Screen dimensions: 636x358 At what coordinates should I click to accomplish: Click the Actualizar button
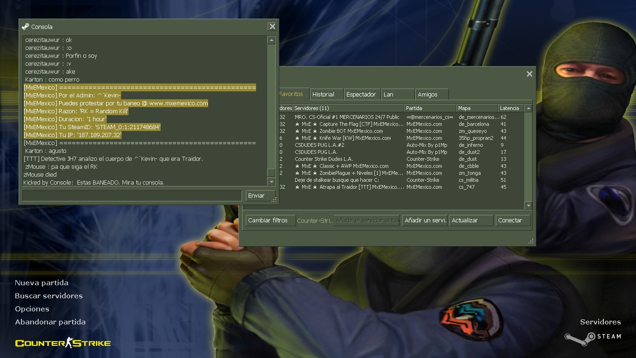(471, 220)
